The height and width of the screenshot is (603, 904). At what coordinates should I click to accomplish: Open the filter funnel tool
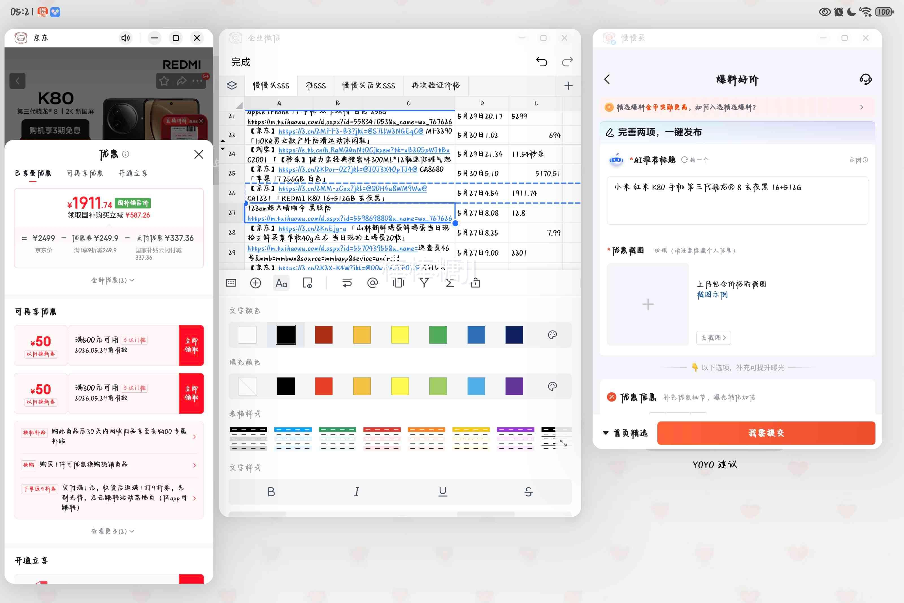[424, 283]
